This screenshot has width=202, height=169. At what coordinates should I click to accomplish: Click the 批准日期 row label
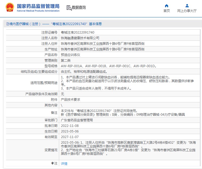pyautogui.click(x=51, y=126)
